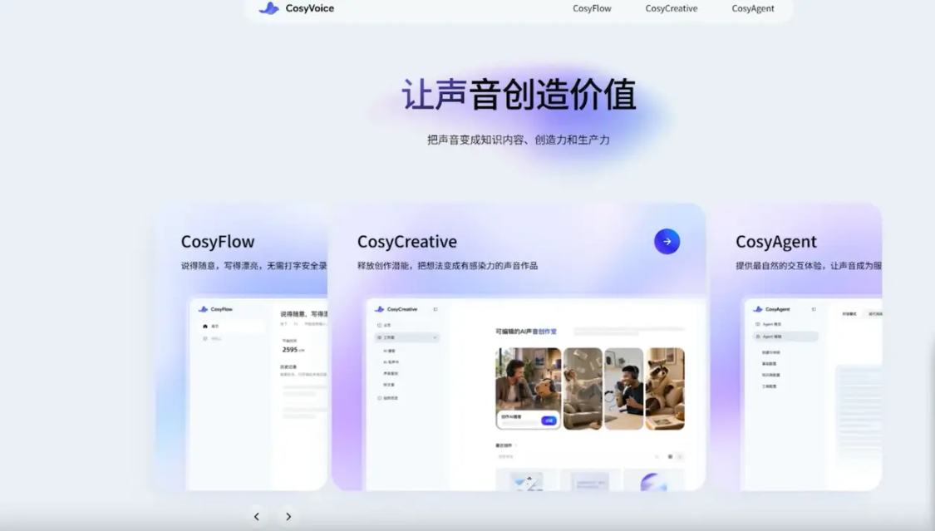Viewport: 935px width, 531px height.
Task: Click the blue arrow button on CosyCreative card
Action: [667, 241]
